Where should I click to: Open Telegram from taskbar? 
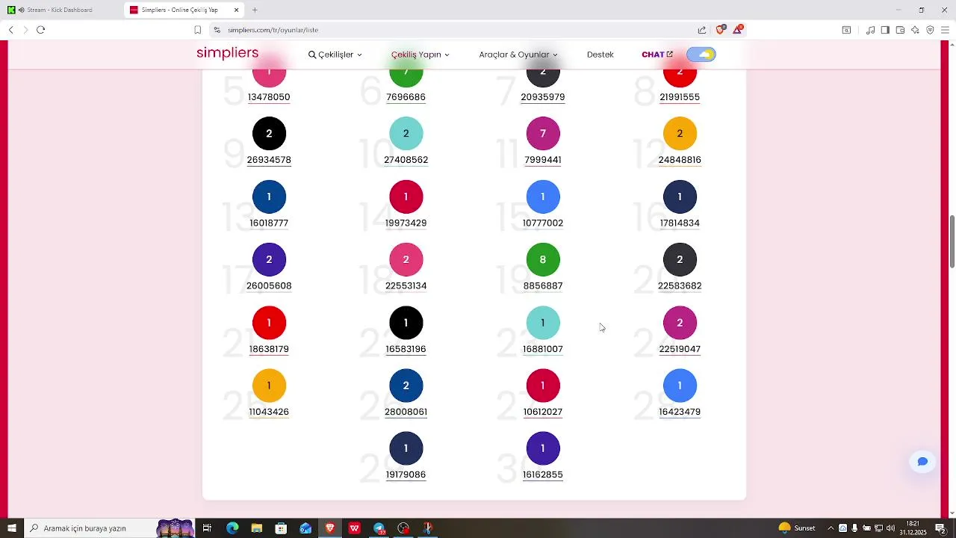379,528
